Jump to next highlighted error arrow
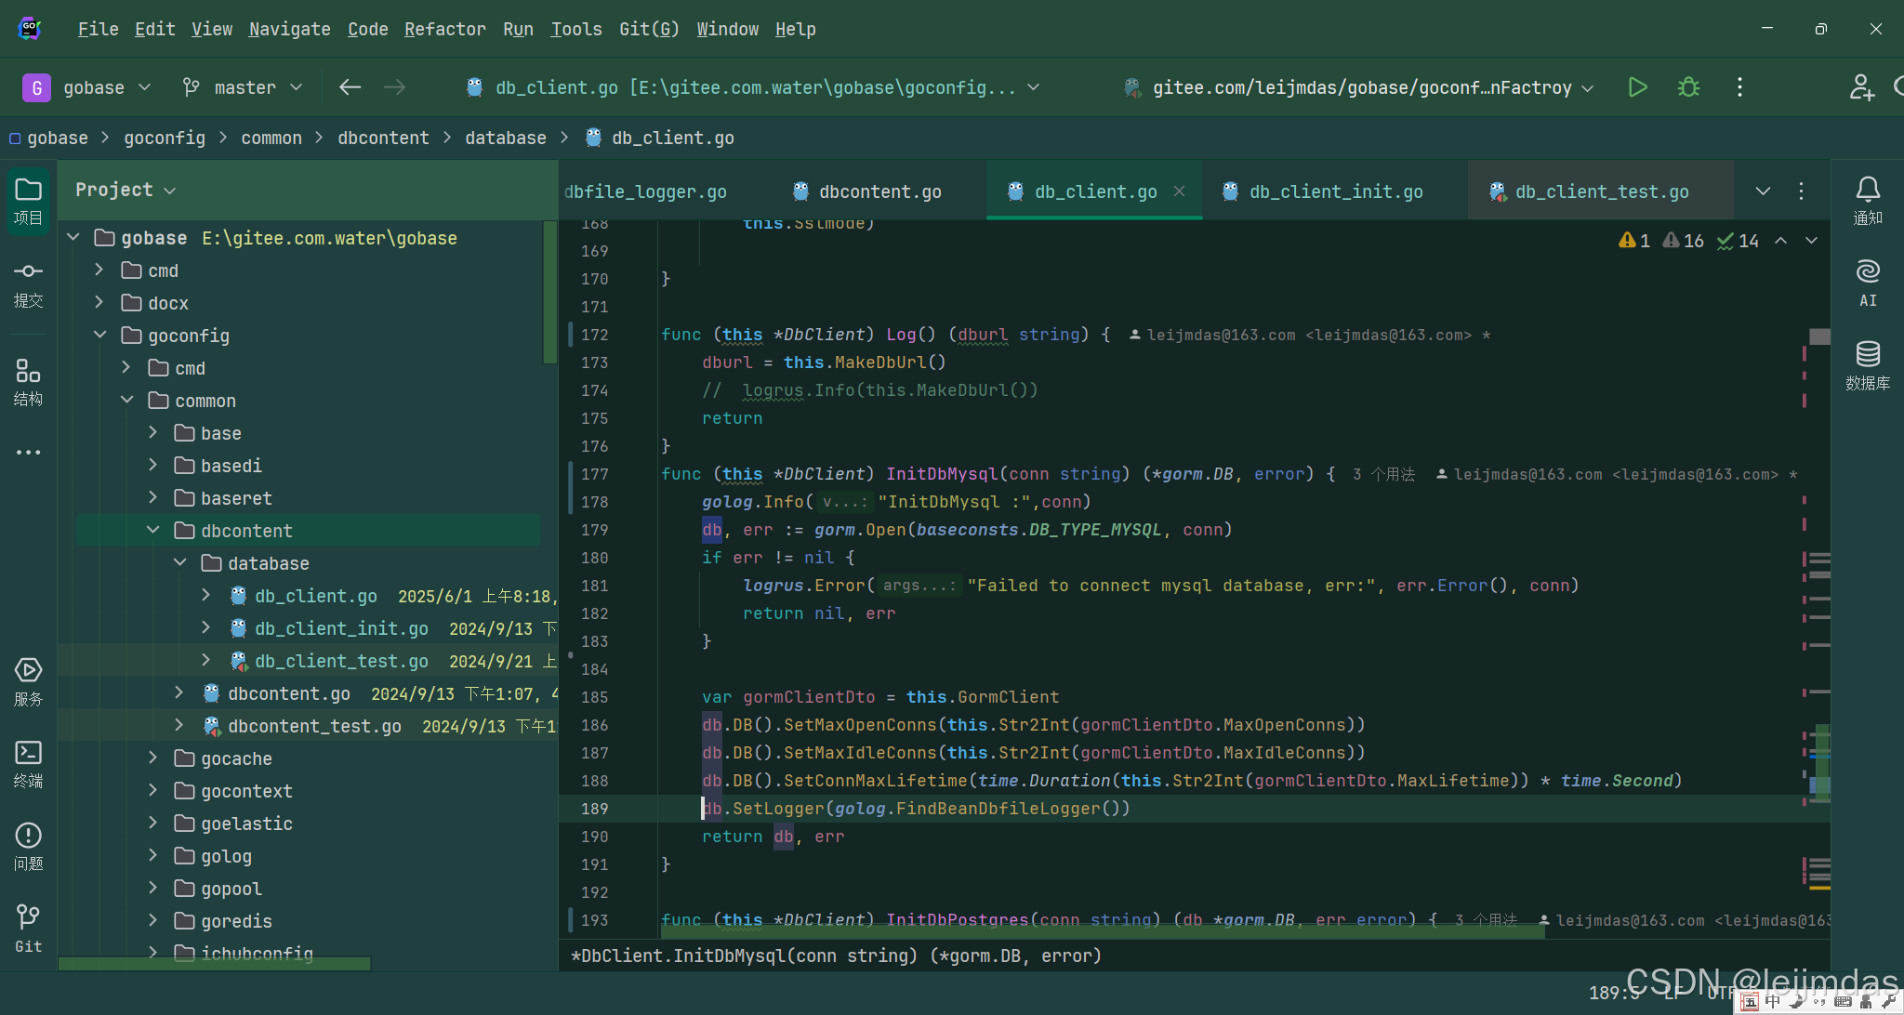The height and width of the screenshot is (1015, 1904). (1811, 241)
